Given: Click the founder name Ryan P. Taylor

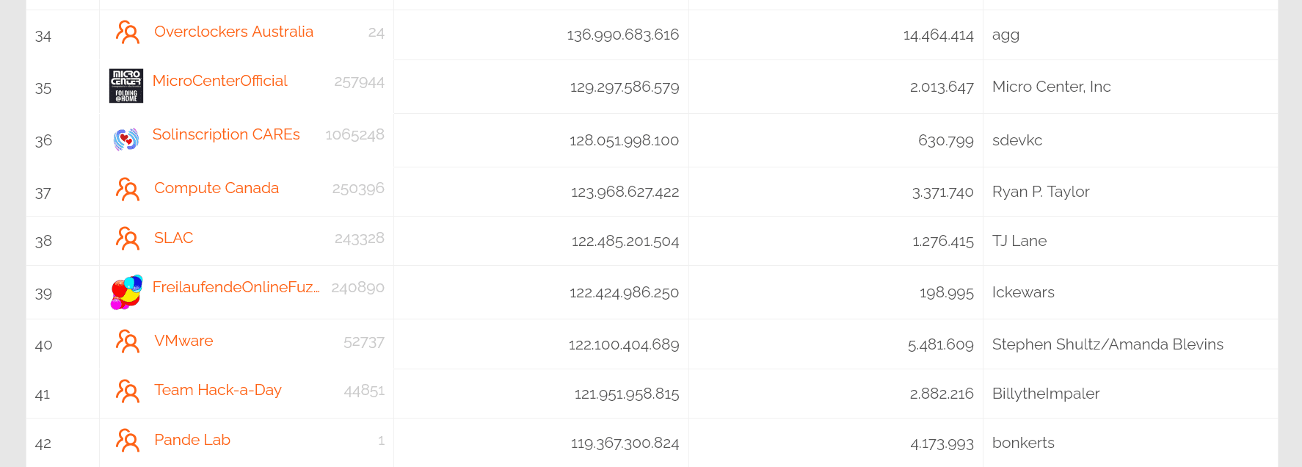Looking at the screenshot, I should (x=1041, y=192).
